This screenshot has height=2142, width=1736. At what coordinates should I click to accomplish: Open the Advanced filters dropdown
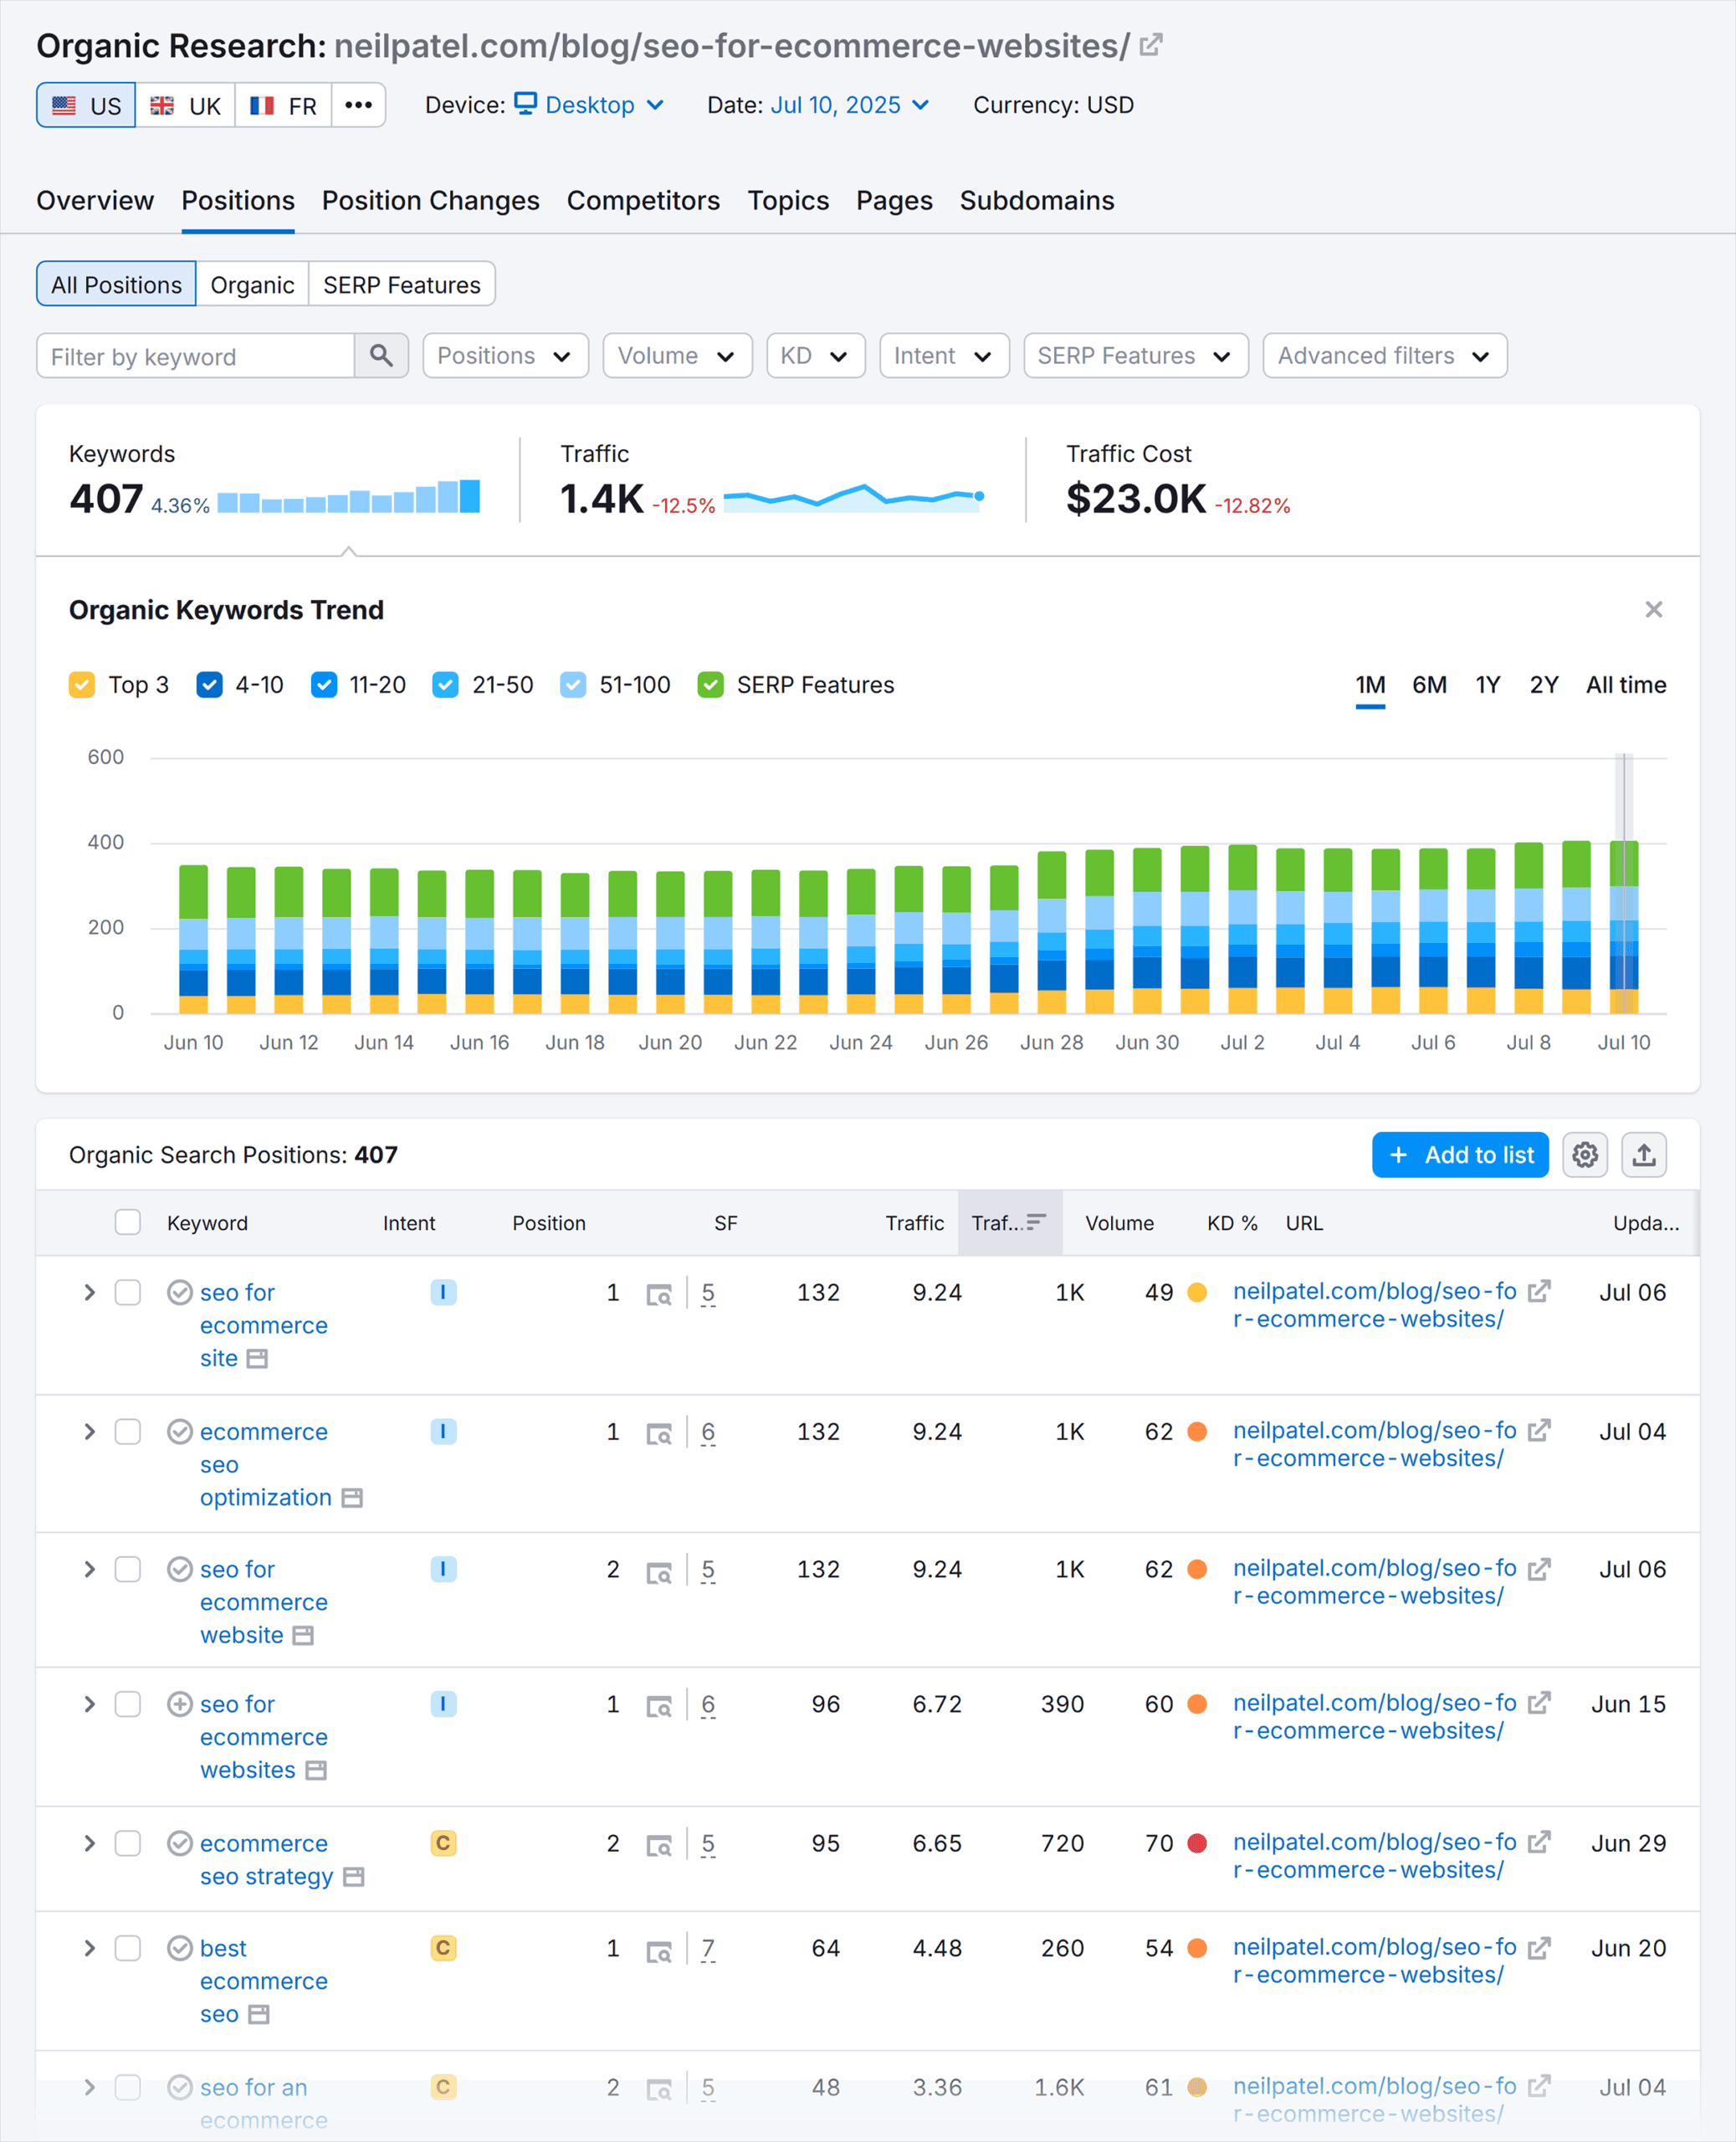1385,355
